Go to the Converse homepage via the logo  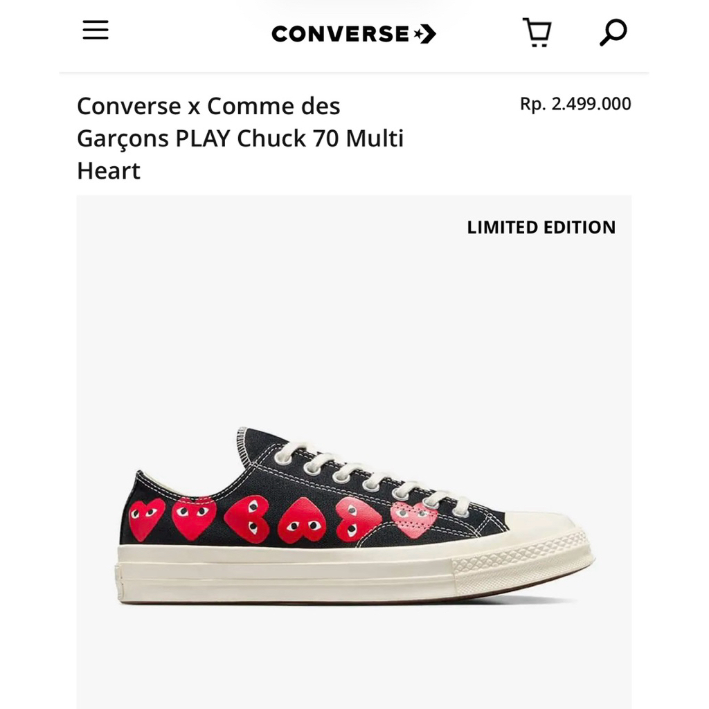tap(354, 32)
